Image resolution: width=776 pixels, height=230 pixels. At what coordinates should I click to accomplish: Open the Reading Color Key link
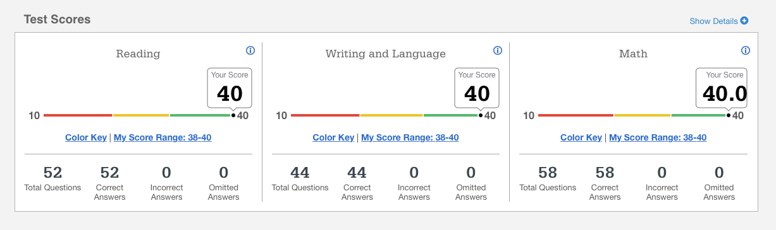coord(86,137)
